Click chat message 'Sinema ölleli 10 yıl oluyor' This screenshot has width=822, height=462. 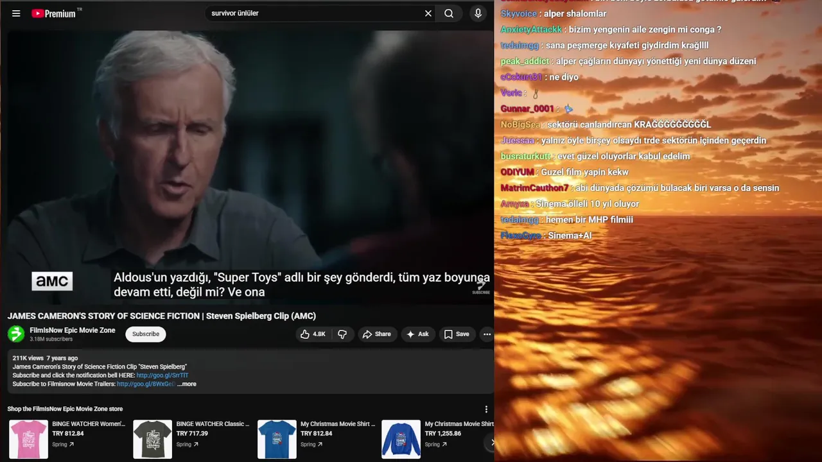(588, 204)
